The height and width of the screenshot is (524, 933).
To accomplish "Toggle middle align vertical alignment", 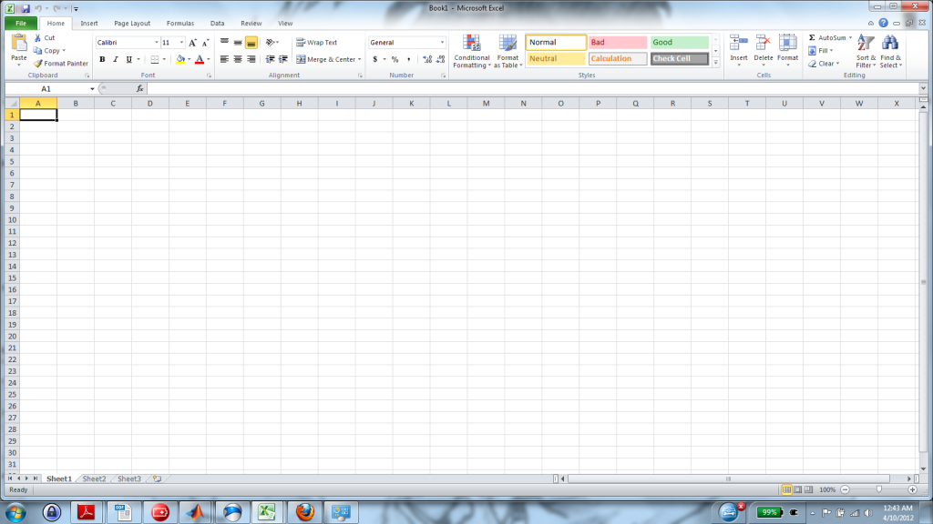I will click(x=238, y=43).
